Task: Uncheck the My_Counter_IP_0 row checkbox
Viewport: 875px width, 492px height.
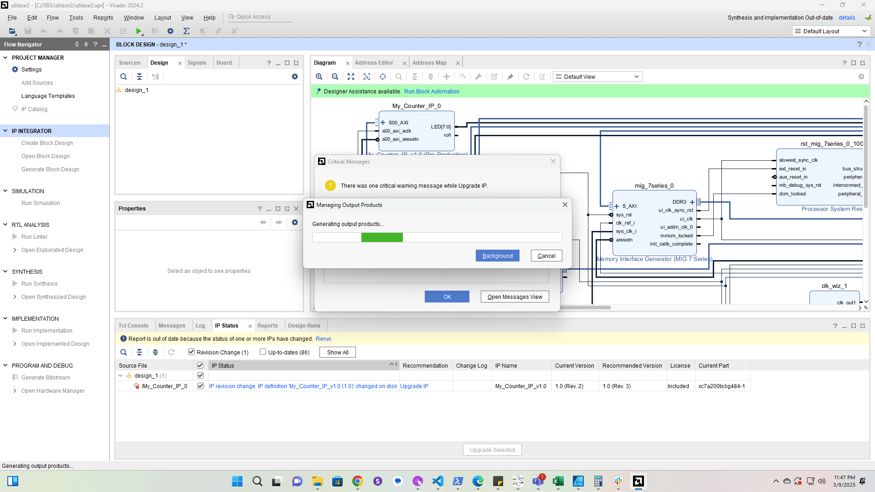Action: pyautogui.click(x=200, y=386)
